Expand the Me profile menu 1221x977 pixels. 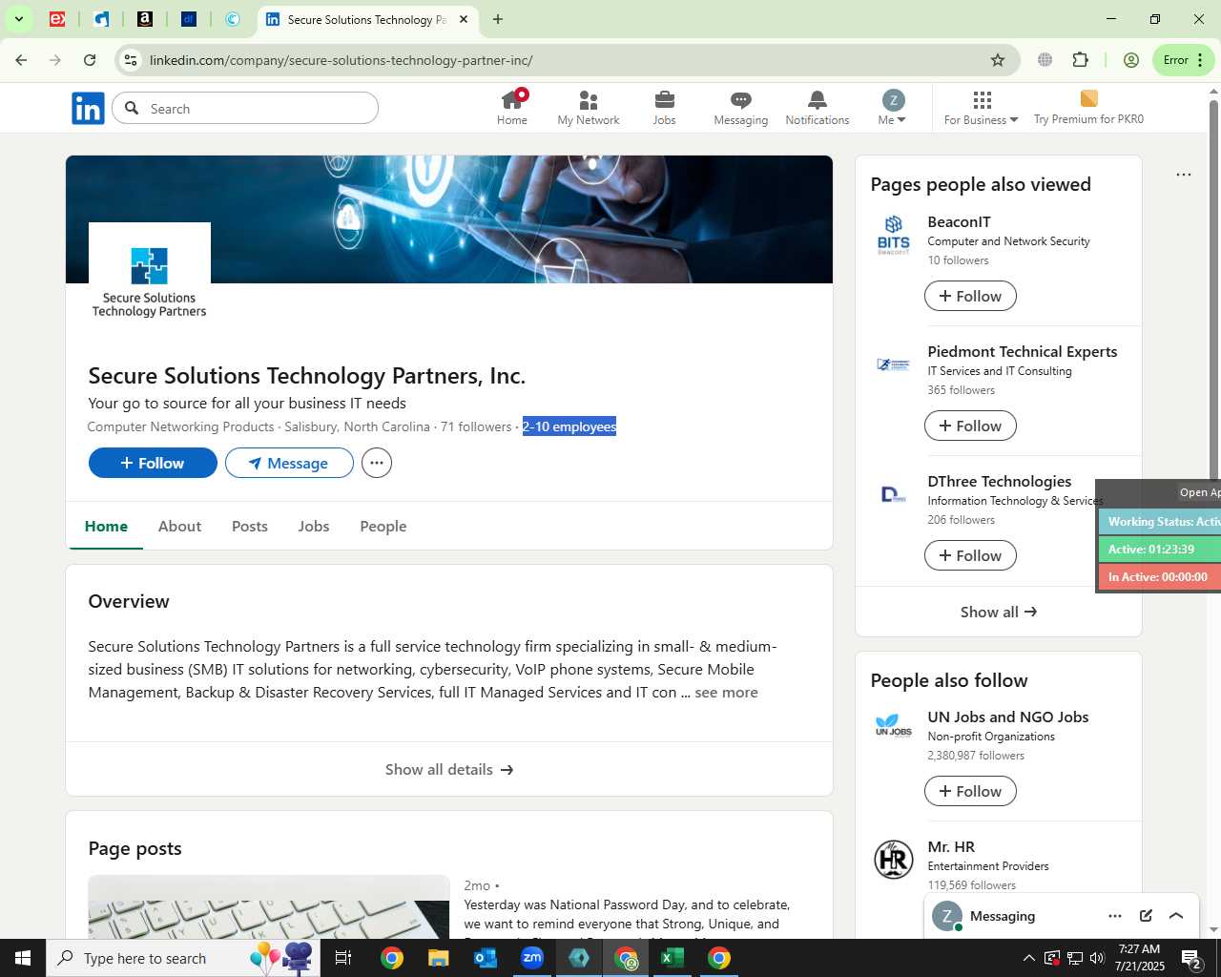coord(893,108)
